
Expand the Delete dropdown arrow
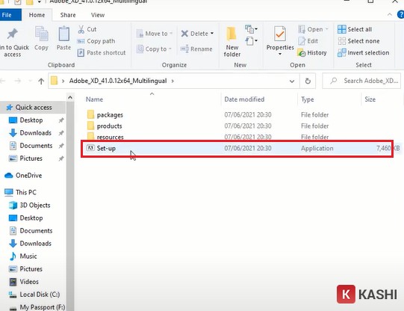click(x=212, y=33)
